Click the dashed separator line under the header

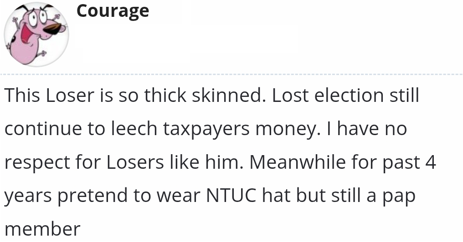tap(231, 74)
